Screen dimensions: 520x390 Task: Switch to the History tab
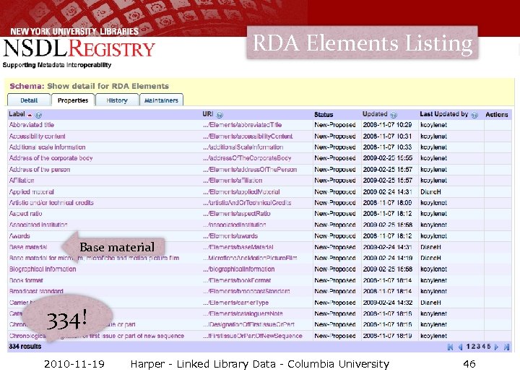(x=117, y=100)
